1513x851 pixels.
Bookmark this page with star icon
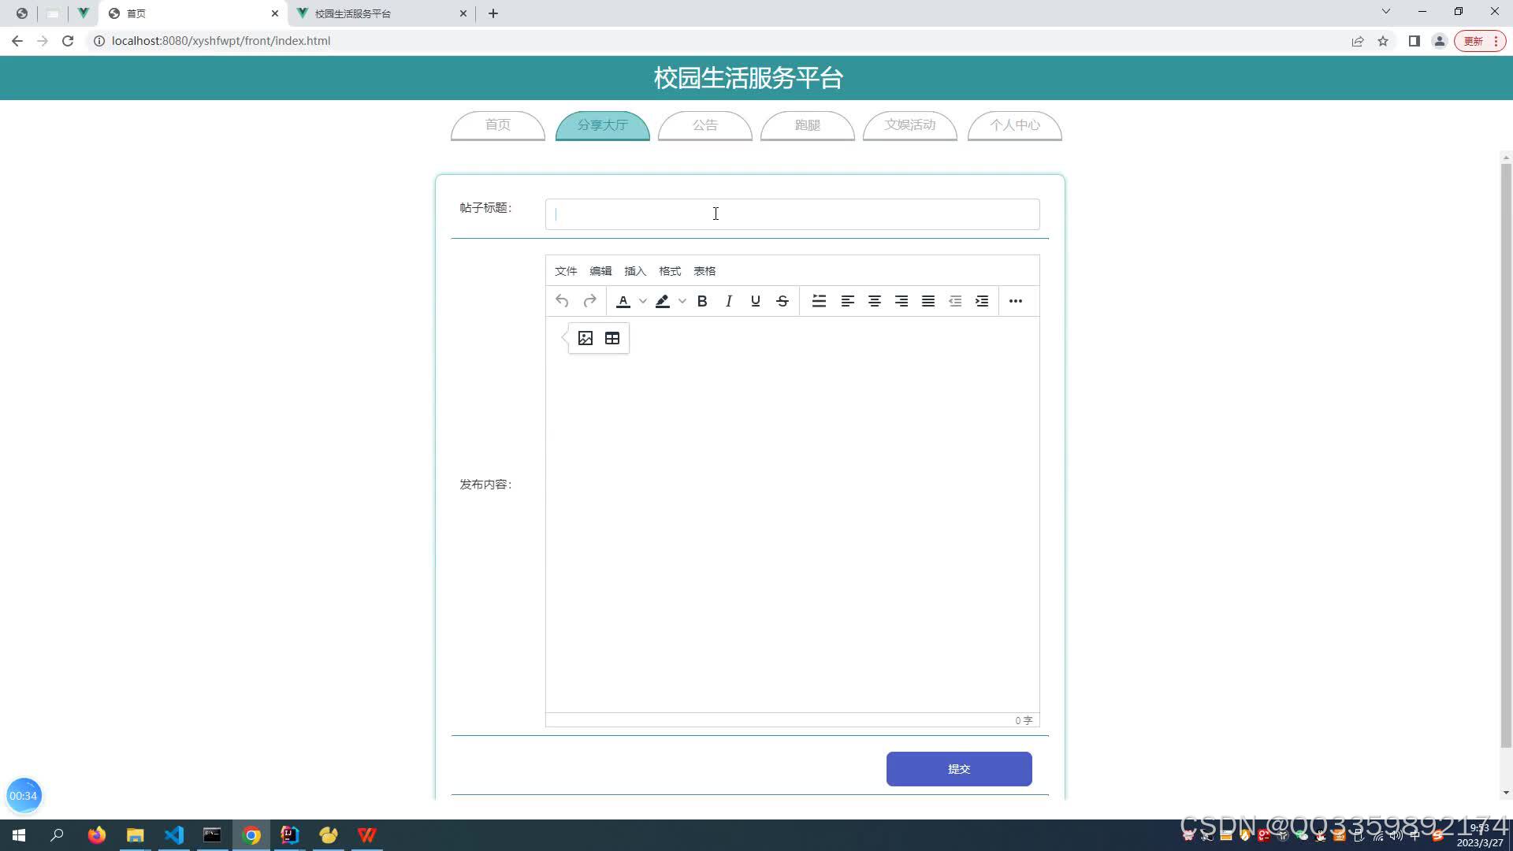(x=1383, y=41)
